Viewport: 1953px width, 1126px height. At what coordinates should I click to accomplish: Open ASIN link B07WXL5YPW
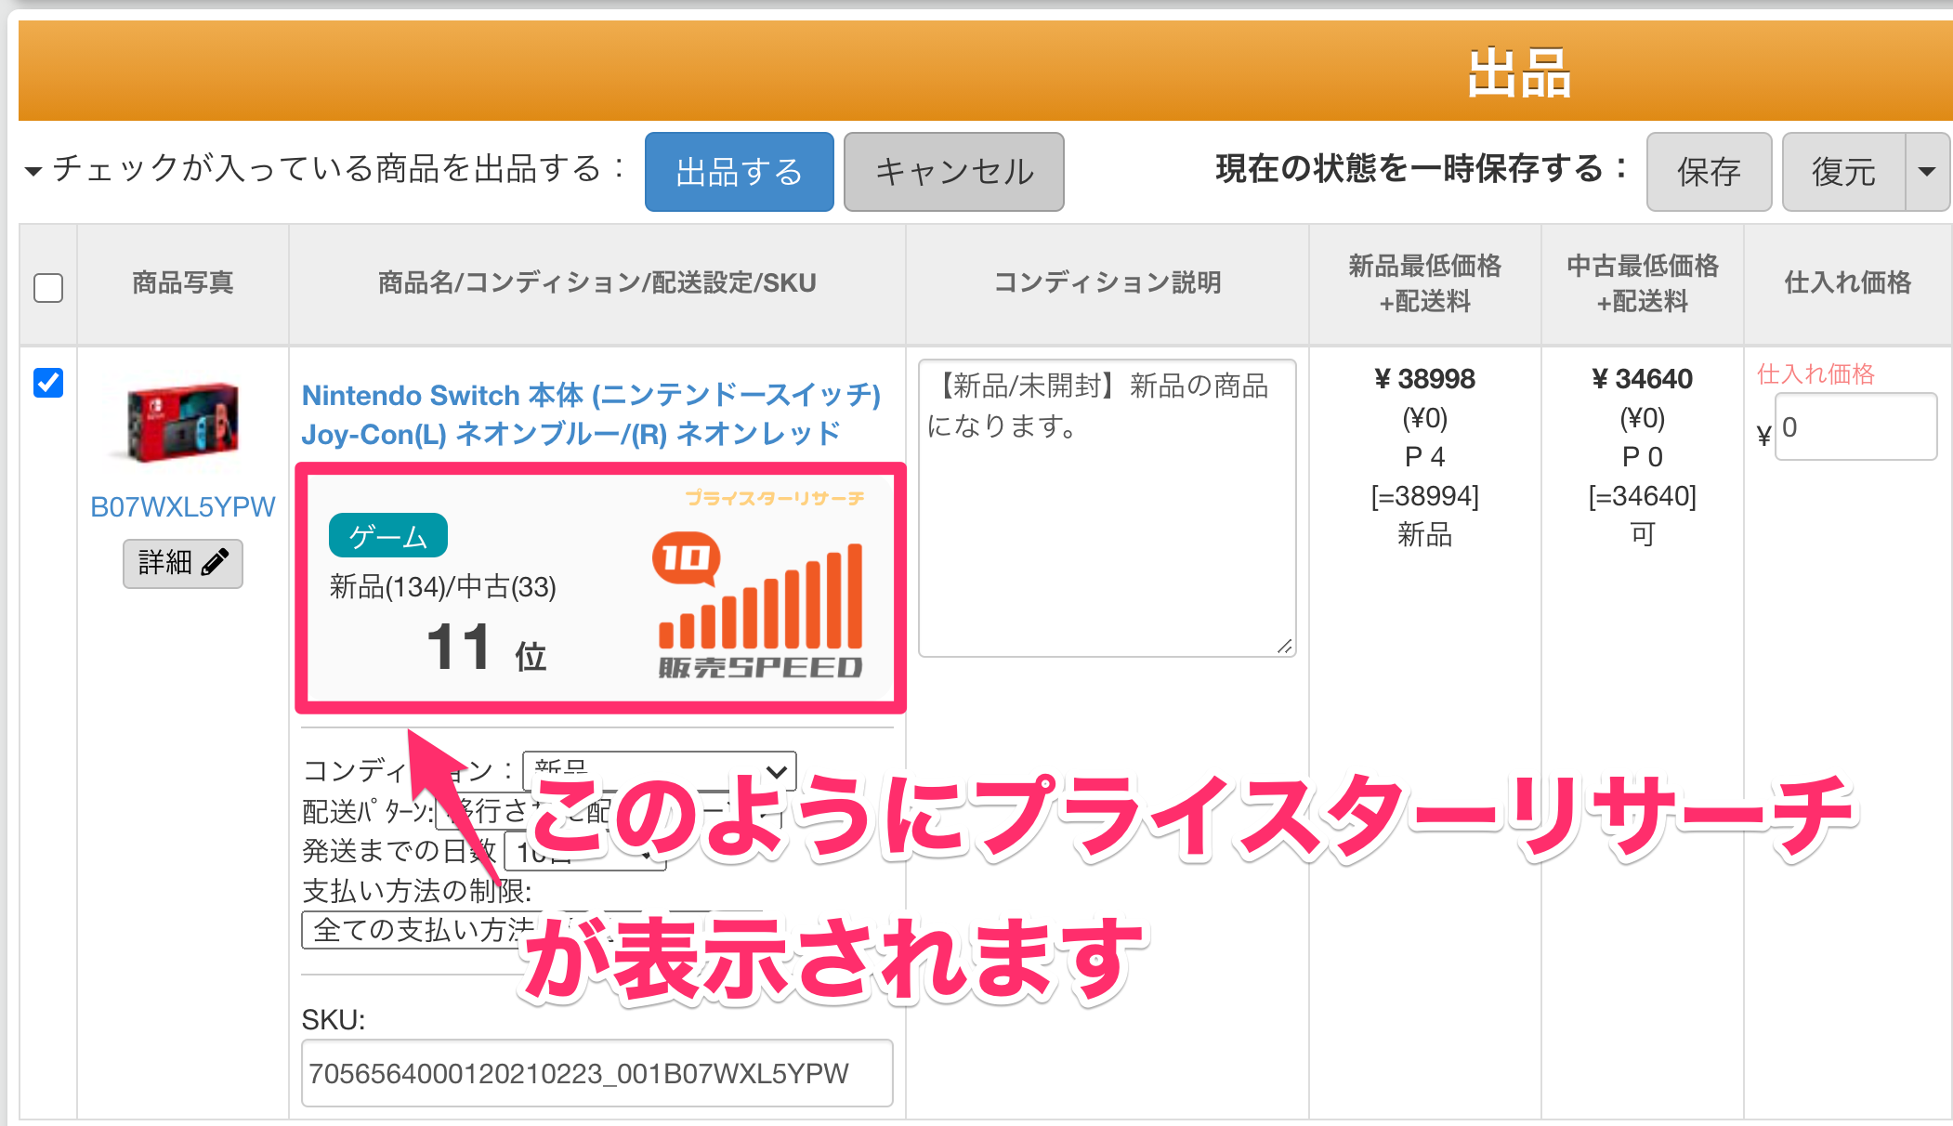pyautogui.click(x=182, y=506)
